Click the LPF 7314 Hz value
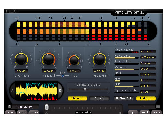This screenshot has width=167, height=123. pyautogui.click(x=148, y=86)
